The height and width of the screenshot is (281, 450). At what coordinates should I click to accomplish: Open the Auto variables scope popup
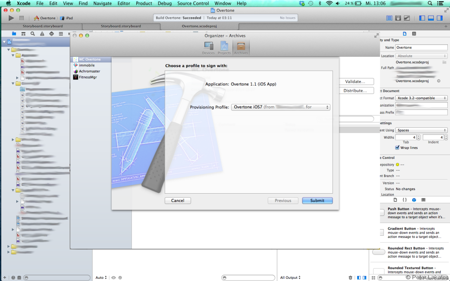pyautogui.click(x=101, y=277)
